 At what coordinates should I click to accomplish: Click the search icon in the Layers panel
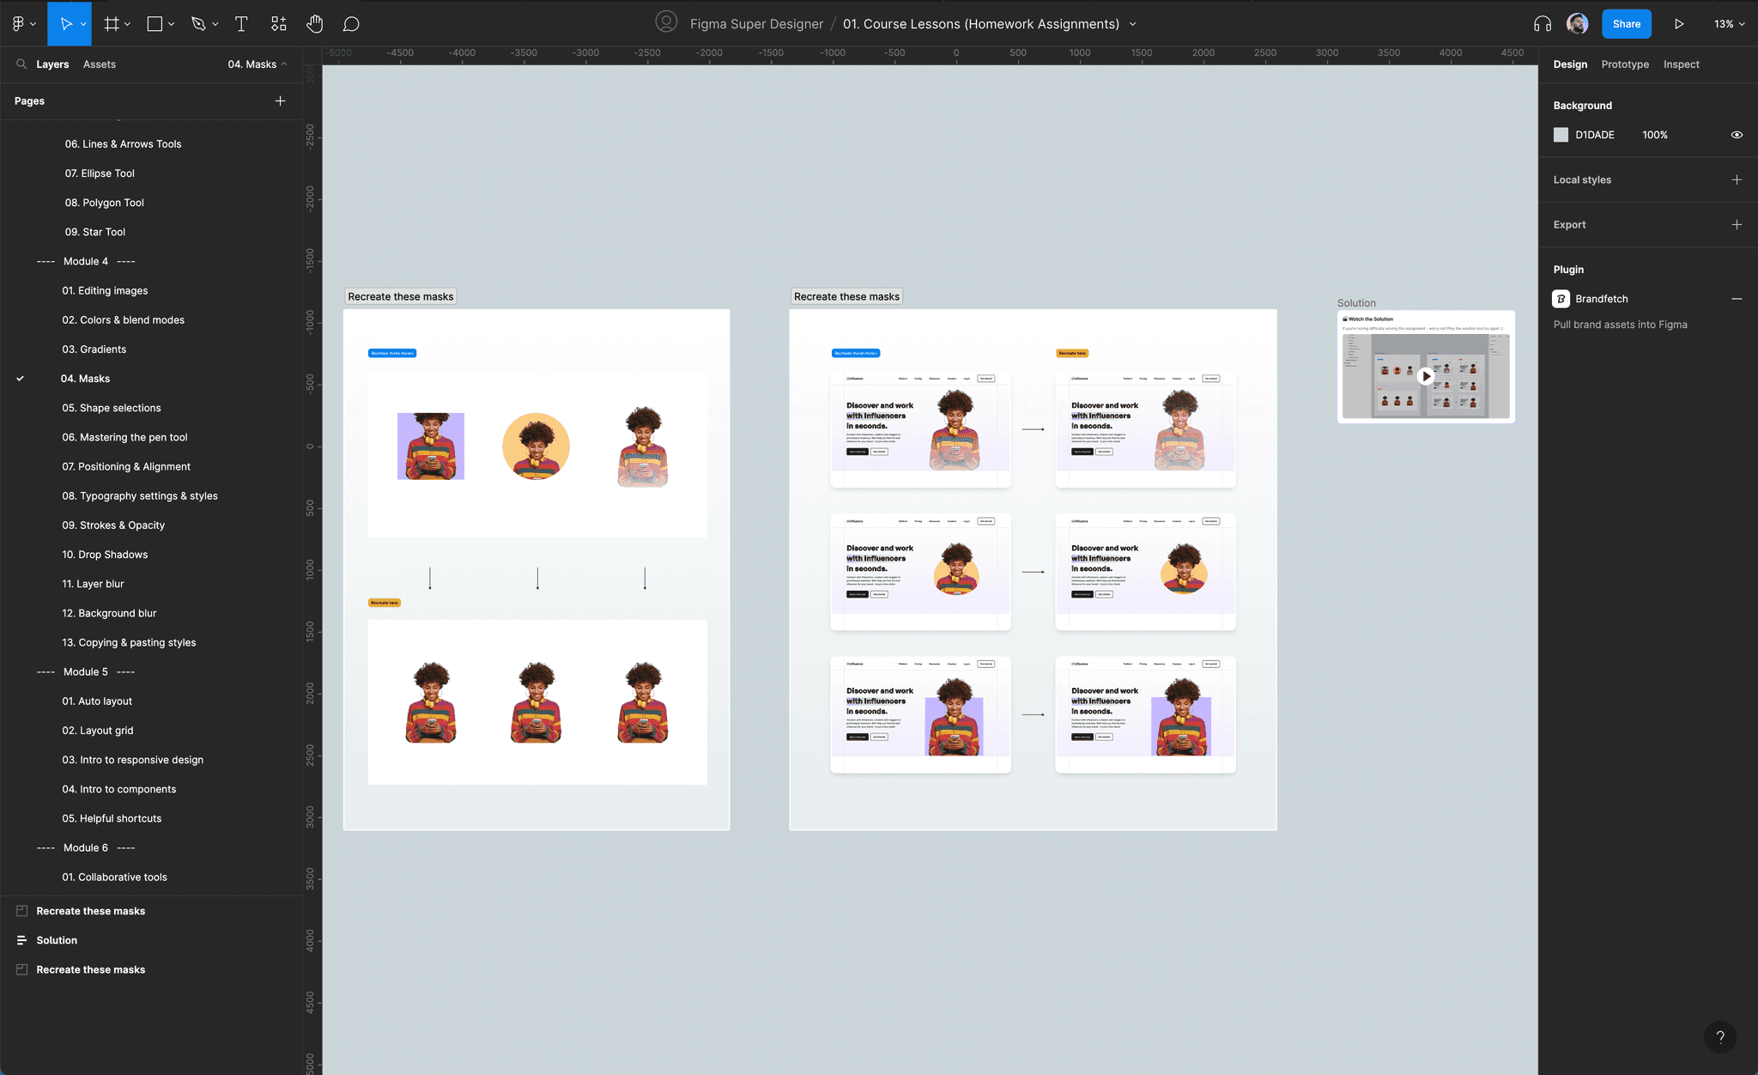22,64
